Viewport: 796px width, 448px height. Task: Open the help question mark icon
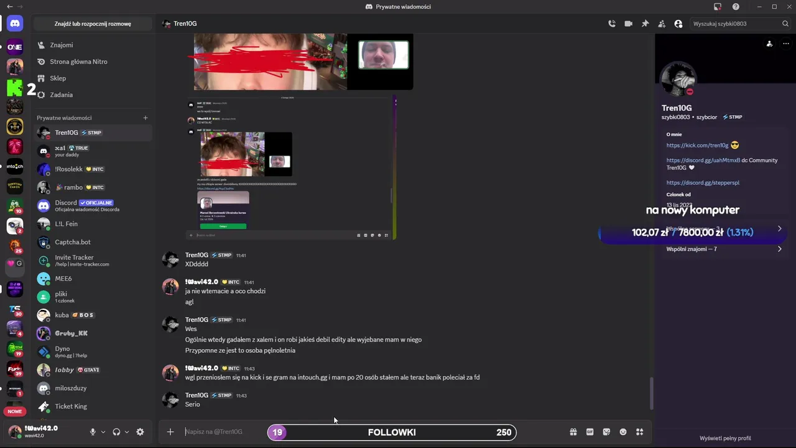pyautogui.click(x=736, y=7)
